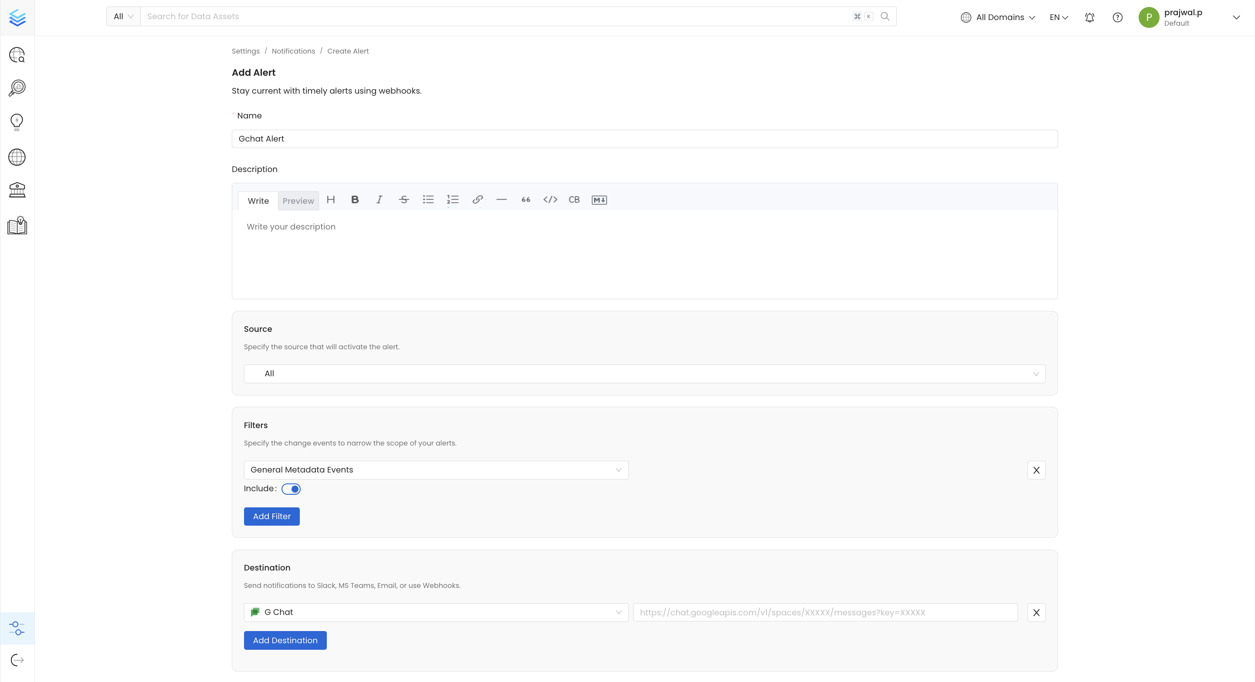Click the Settings breadcrumb link
Image resolution: width=1255 pixels, height=682 pixels.
point(245,51)
